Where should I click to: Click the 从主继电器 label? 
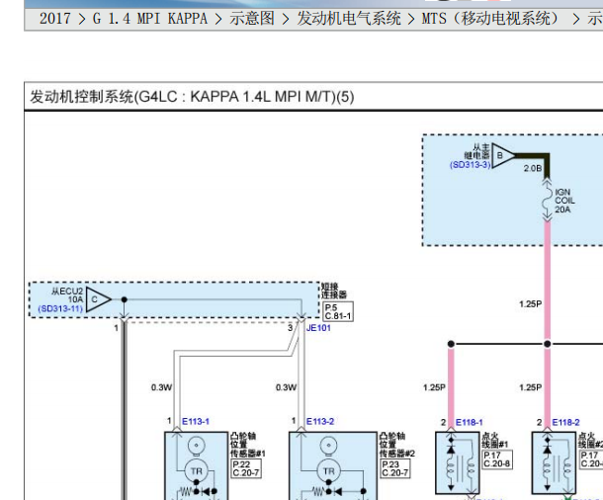click(x=477, y=151)
